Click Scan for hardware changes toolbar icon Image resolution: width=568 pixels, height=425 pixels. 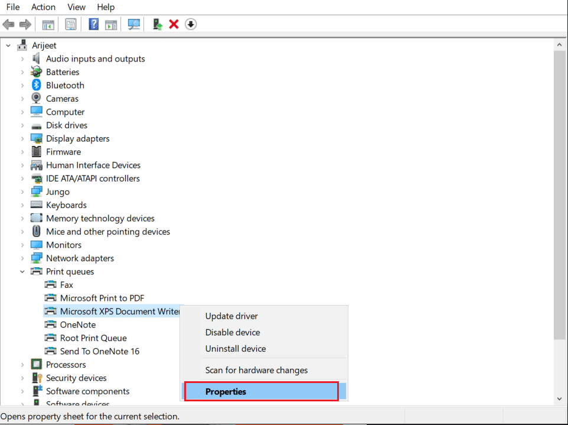(133, 25)
